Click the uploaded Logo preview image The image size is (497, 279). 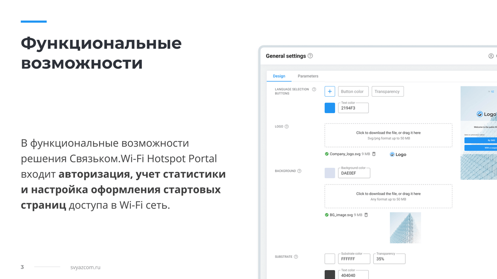coord(398,154)
